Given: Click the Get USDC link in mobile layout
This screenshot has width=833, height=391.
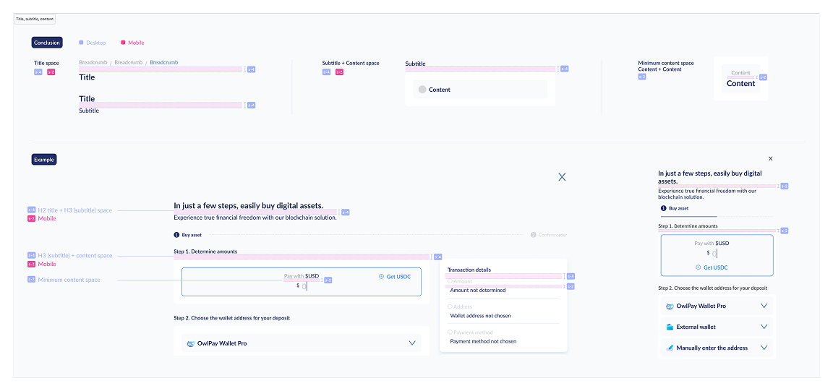Looking at the screenshot, I should point(714,267).
